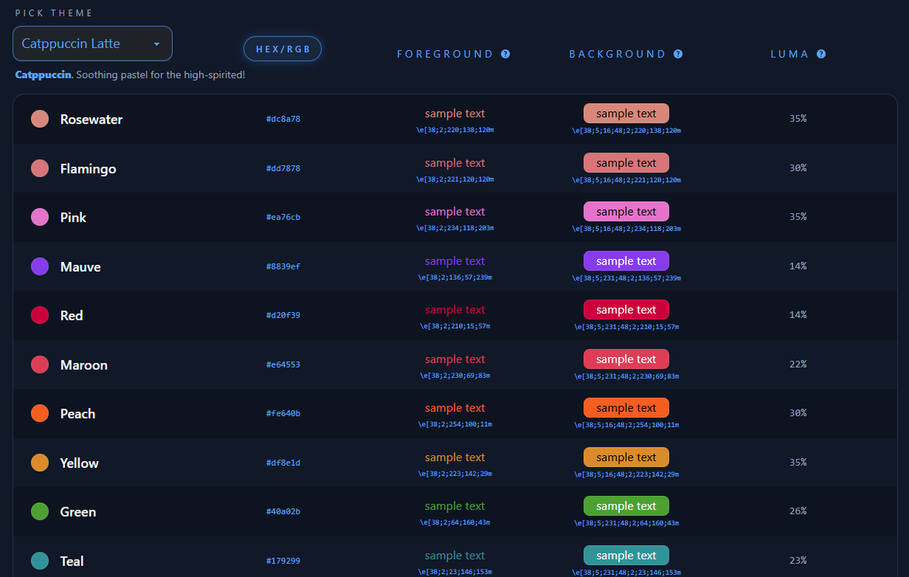
Task: Click the hex code #e64553
Action: pyautogui.click(x=283, y=364)
